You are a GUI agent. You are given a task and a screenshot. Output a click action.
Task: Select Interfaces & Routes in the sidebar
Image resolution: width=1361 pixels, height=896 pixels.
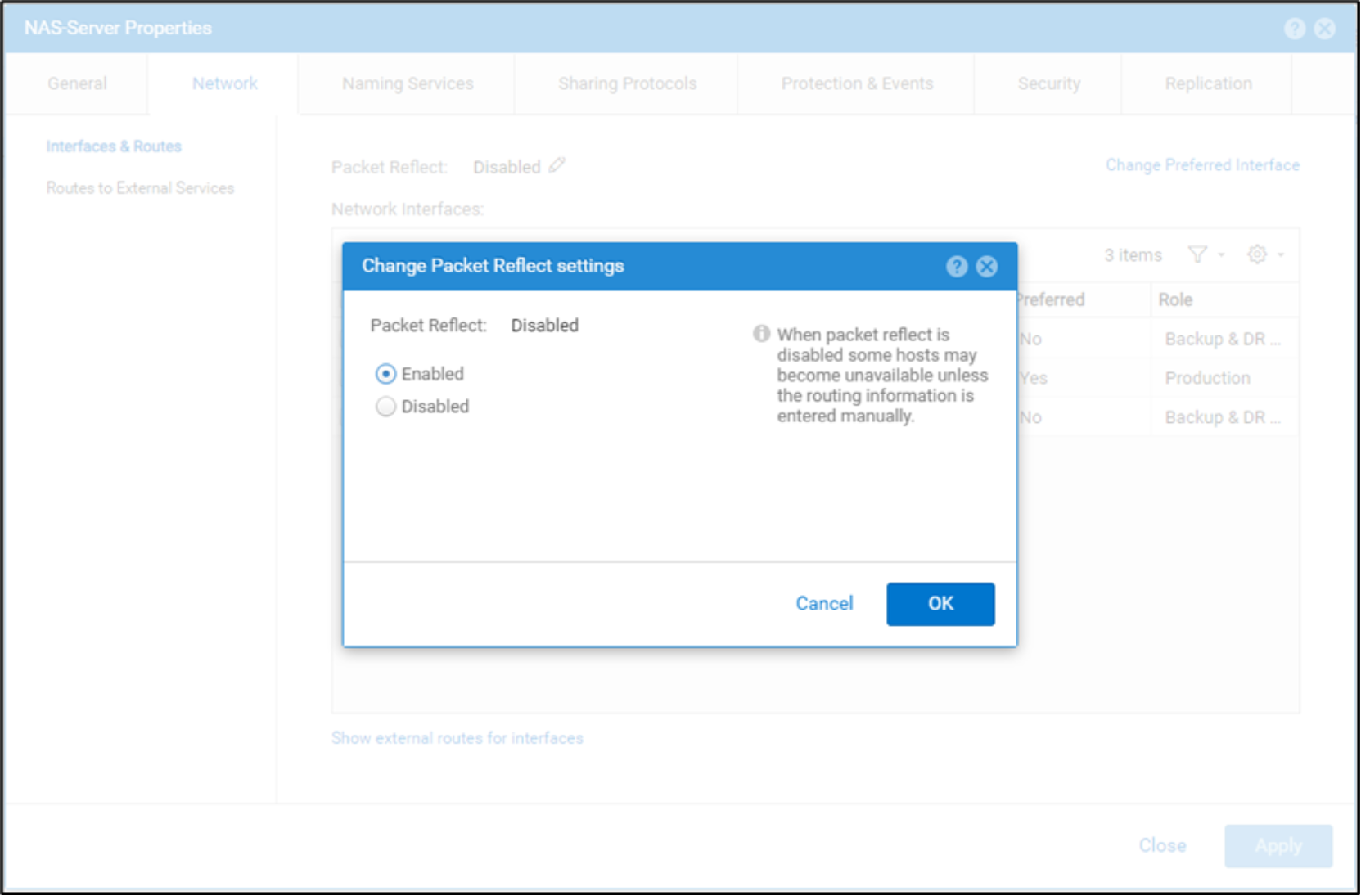114,146
